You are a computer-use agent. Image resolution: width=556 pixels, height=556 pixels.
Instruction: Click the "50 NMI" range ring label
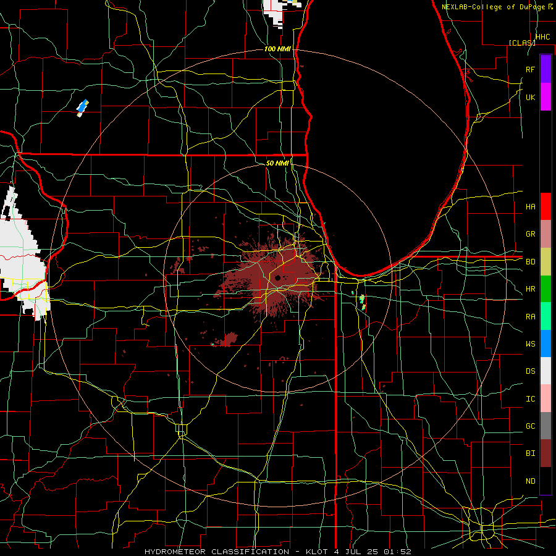[x=277, y=163]
